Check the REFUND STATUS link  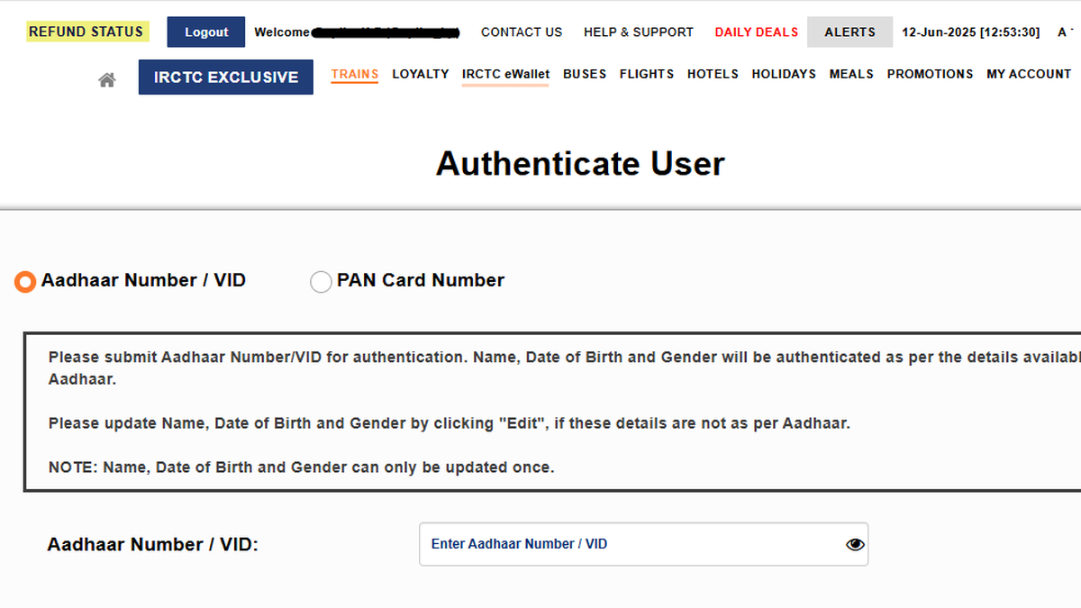[x=86, y=31]
